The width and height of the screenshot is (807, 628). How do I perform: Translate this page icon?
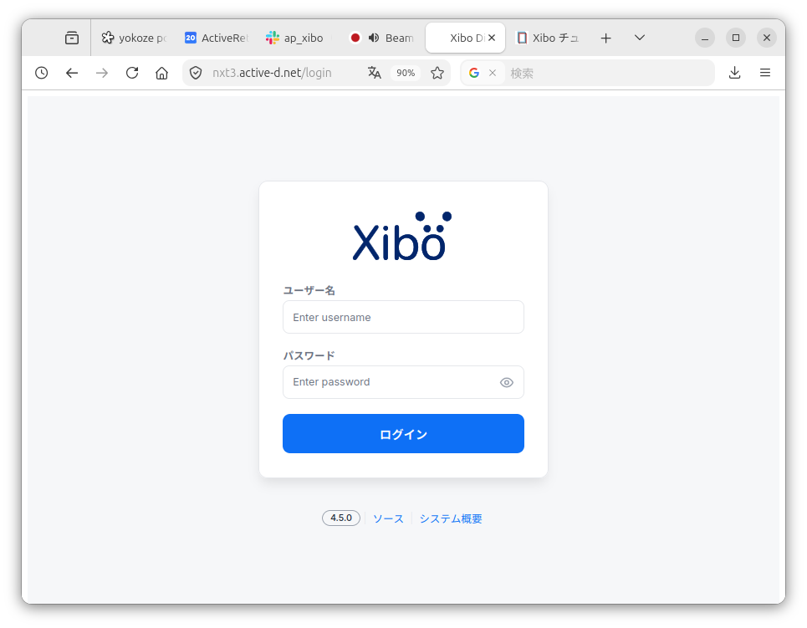coord(374,73)
